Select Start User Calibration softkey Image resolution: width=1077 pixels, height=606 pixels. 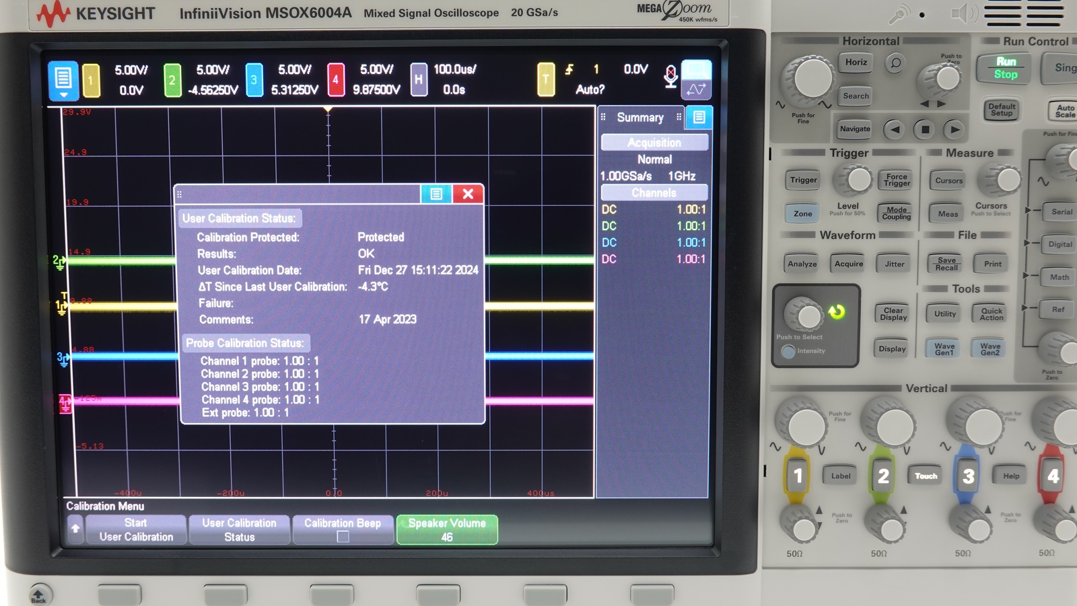136,529
